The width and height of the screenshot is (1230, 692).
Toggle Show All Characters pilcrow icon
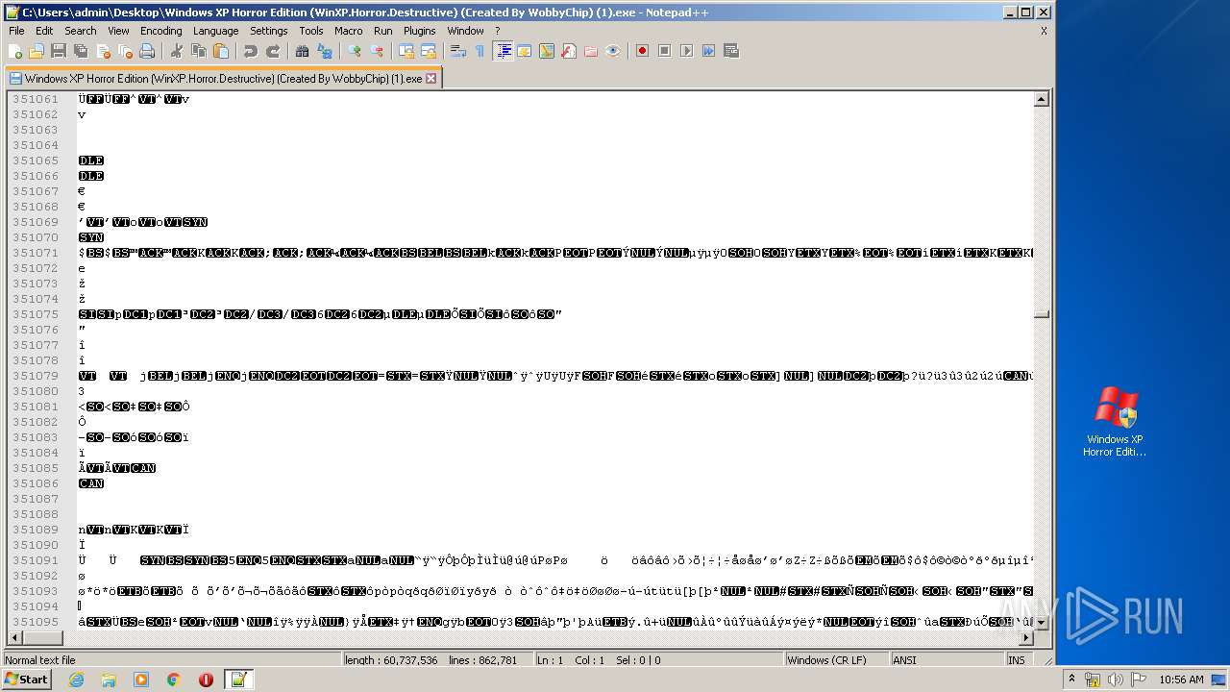click(x=480, y=51)
